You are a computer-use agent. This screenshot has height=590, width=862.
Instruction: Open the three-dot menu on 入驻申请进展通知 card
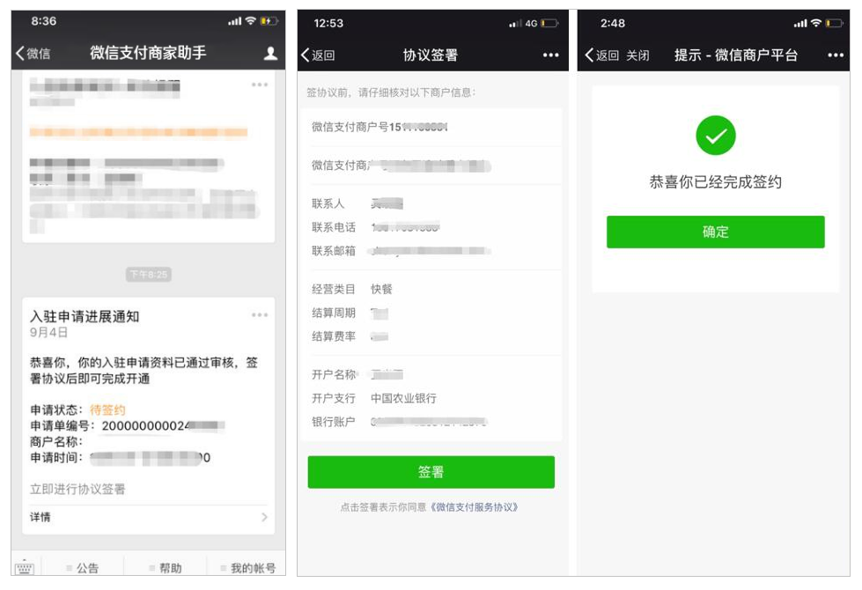pyautogui.click(x=260, y=315)
